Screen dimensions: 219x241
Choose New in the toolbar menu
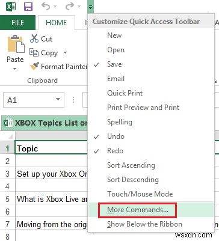coord(151,35)
